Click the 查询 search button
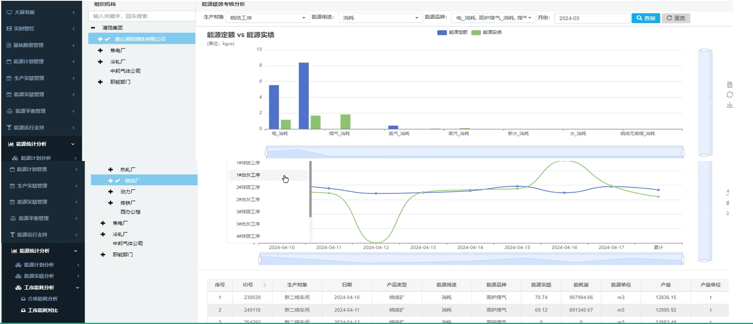 pyautogui.click(x=645, y=18)
